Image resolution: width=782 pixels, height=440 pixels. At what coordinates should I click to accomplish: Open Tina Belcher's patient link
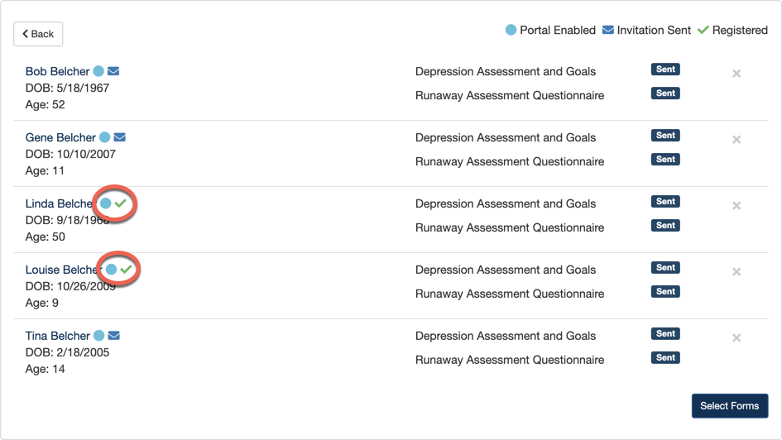tap(57, 336)
